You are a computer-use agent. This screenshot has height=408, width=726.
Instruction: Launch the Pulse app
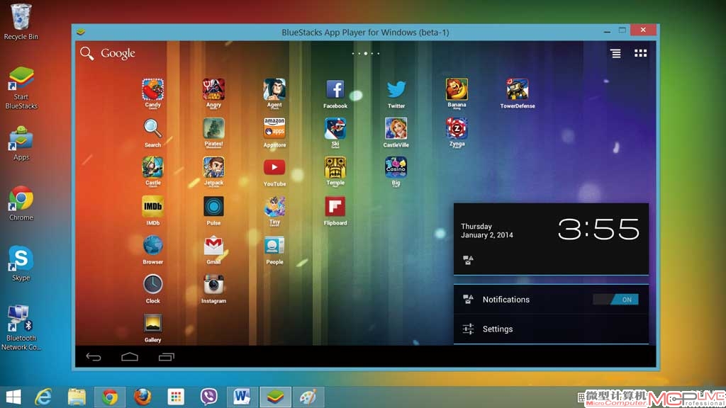(213, 206)
